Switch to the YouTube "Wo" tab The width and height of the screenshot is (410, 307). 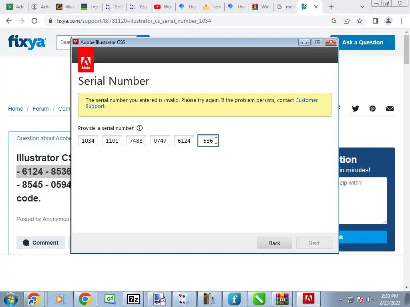[163, 7]
